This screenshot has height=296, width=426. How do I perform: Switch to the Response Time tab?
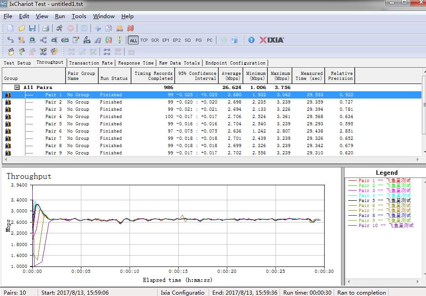click(135, 63)
